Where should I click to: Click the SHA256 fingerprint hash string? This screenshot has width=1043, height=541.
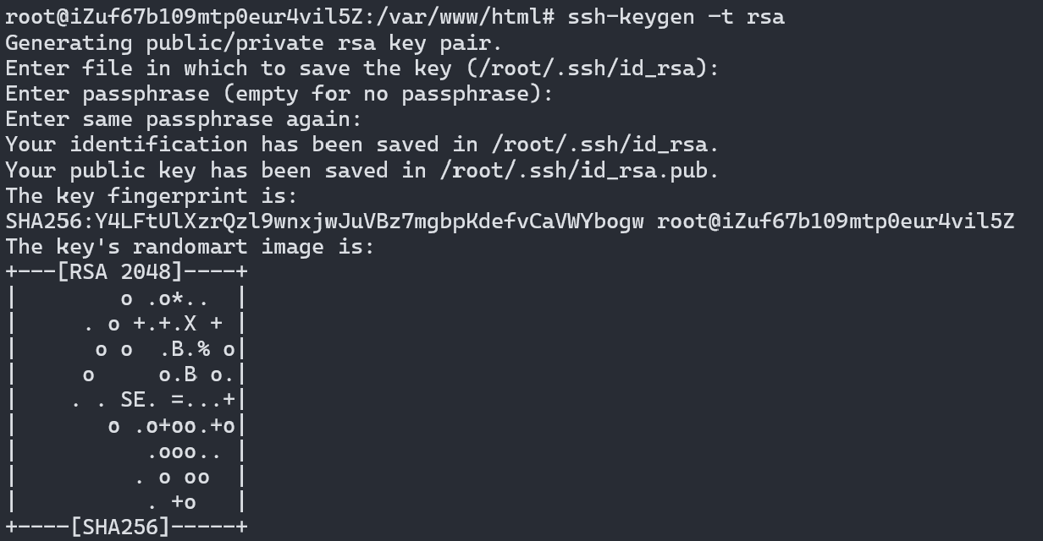tap(324, 221)
